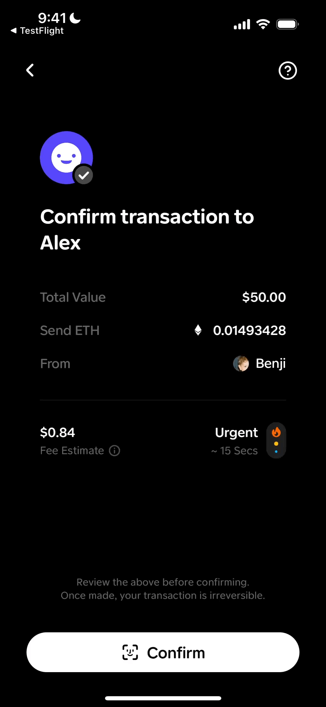Go back using the left chevron
The image size is (326, 707).
click(30, 70)
